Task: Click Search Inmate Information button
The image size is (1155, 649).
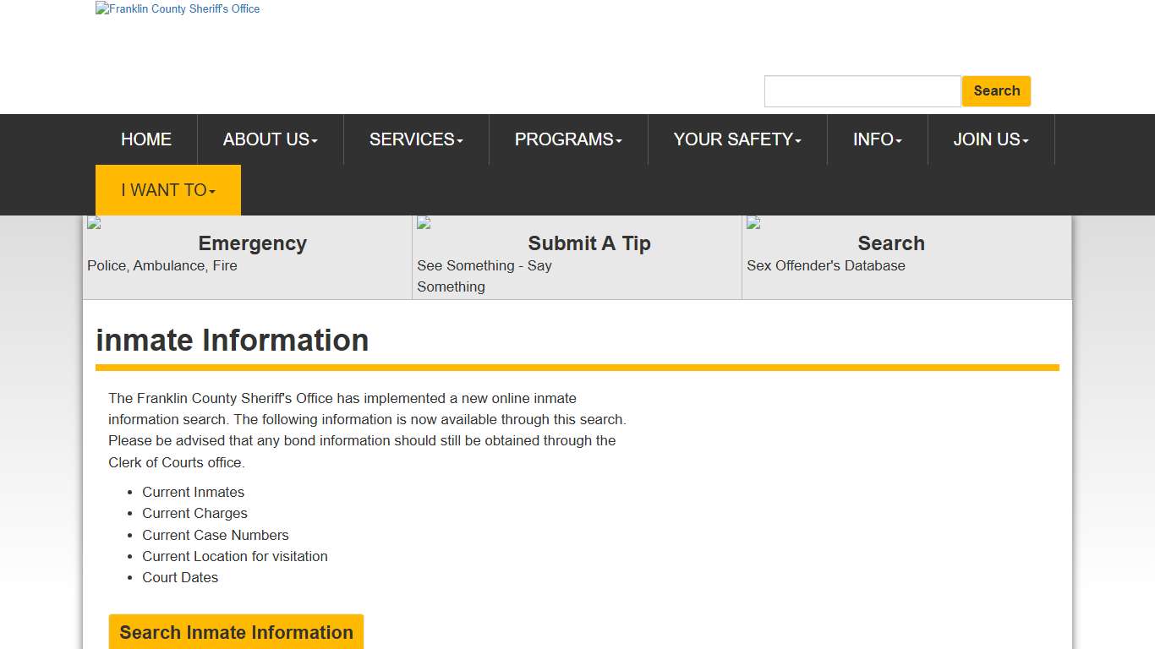Action: 235,632
